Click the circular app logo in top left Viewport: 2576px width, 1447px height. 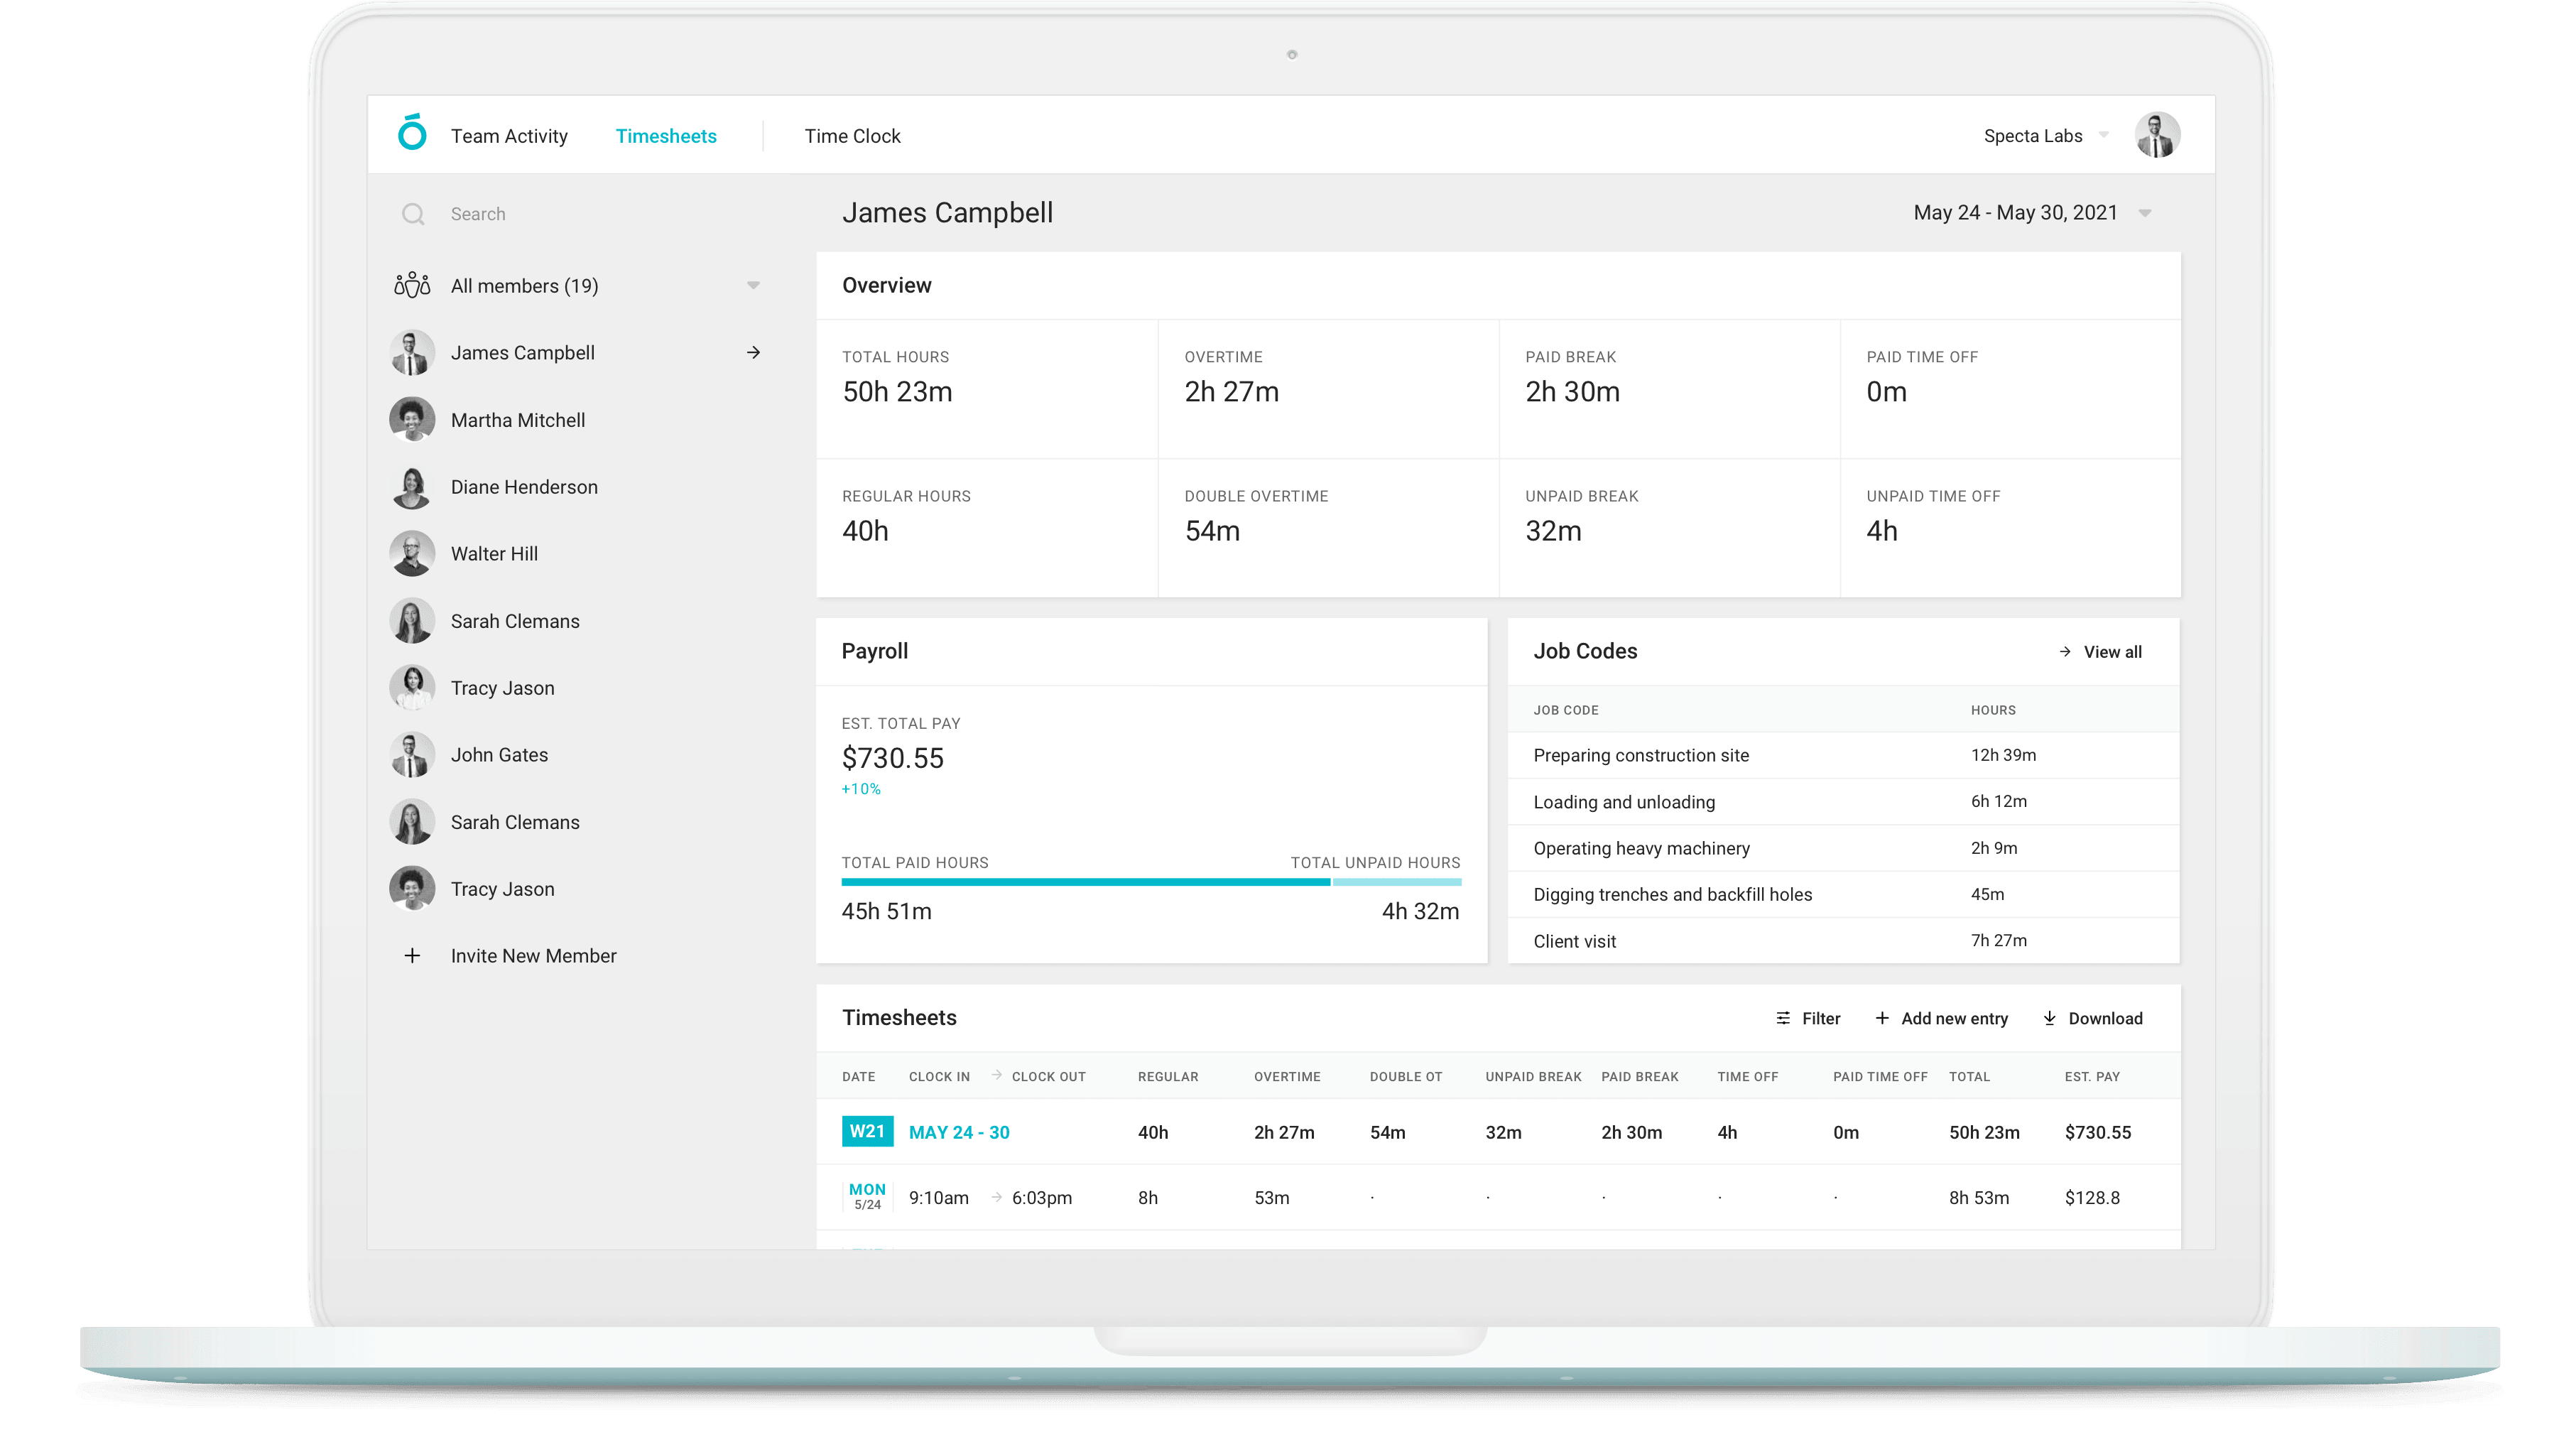(x=412, y=134)
